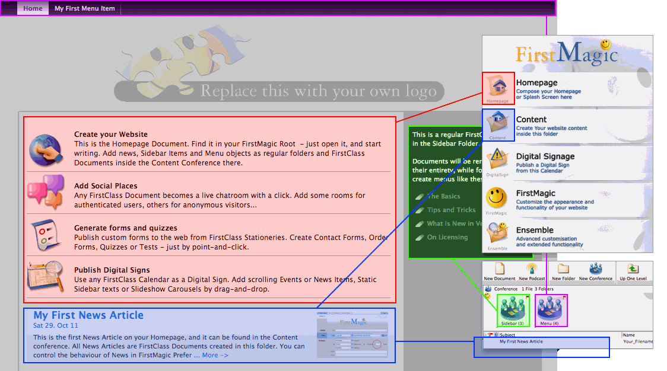Select the Ensemble heading text

[535, 230]
